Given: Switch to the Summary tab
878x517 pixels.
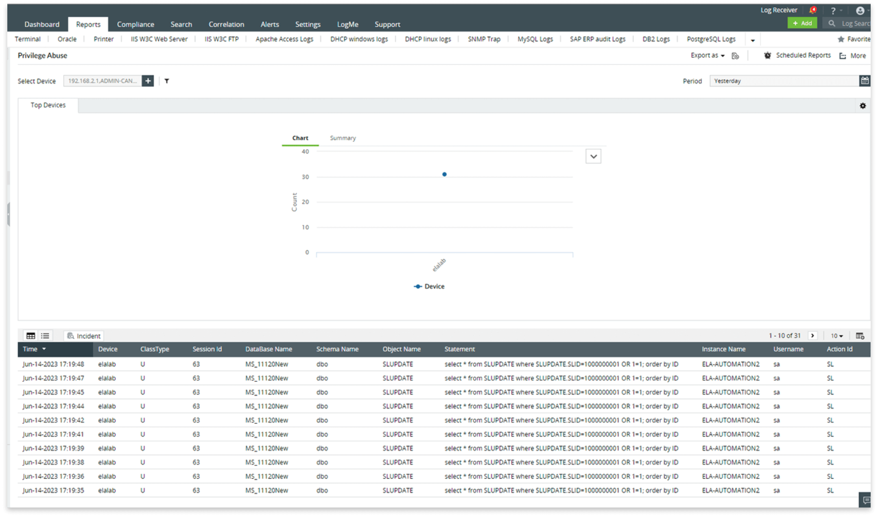Looking at the screenshot, I should pos(343,138).
